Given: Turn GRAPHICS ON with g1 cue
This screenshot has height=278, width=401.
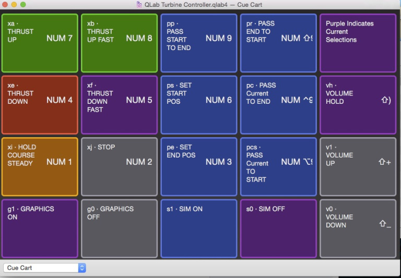Looking at the screenshot, I should tap(40, 228).
